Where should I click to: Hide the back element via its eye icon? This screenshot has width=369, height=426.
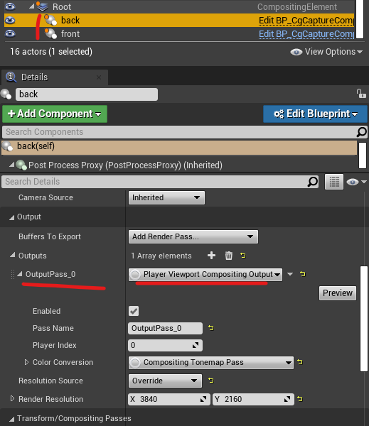(10, 21)
